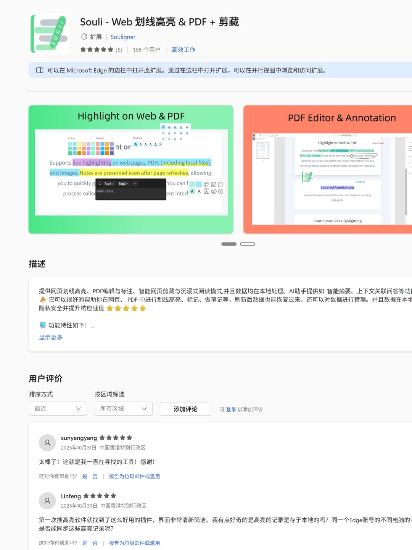Screen dimensions: 412x550
Task: Click the circular arrow icon in the toolbar
Action: click(x=214, y=191)
